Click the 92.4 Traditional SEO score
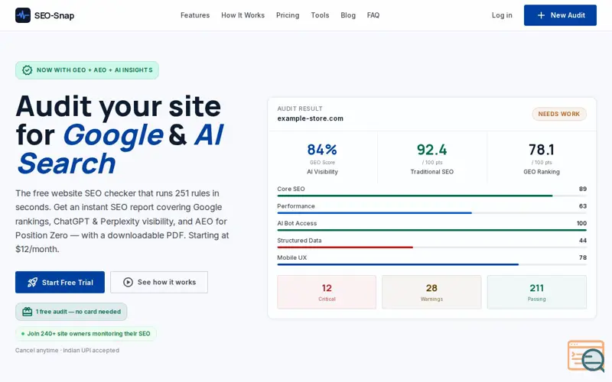 [x=431, y=150]
